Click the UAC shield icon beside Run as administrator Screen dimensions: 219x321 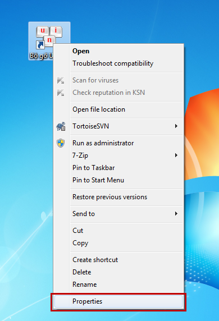[61, 143]
